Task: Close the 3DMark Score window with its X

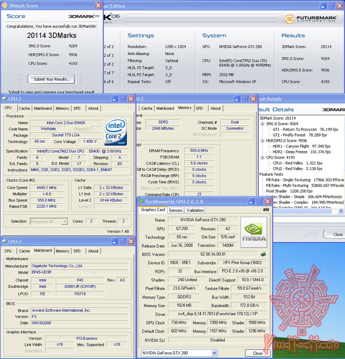Action: tap(98, 6)
